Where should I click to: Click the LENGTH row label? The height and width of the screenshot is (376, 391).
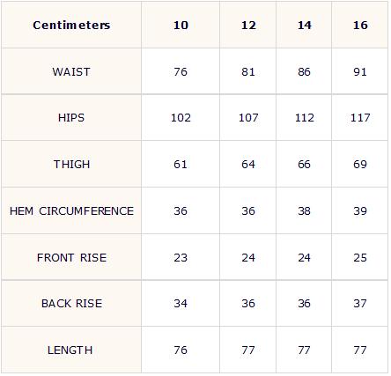point(70,350)
